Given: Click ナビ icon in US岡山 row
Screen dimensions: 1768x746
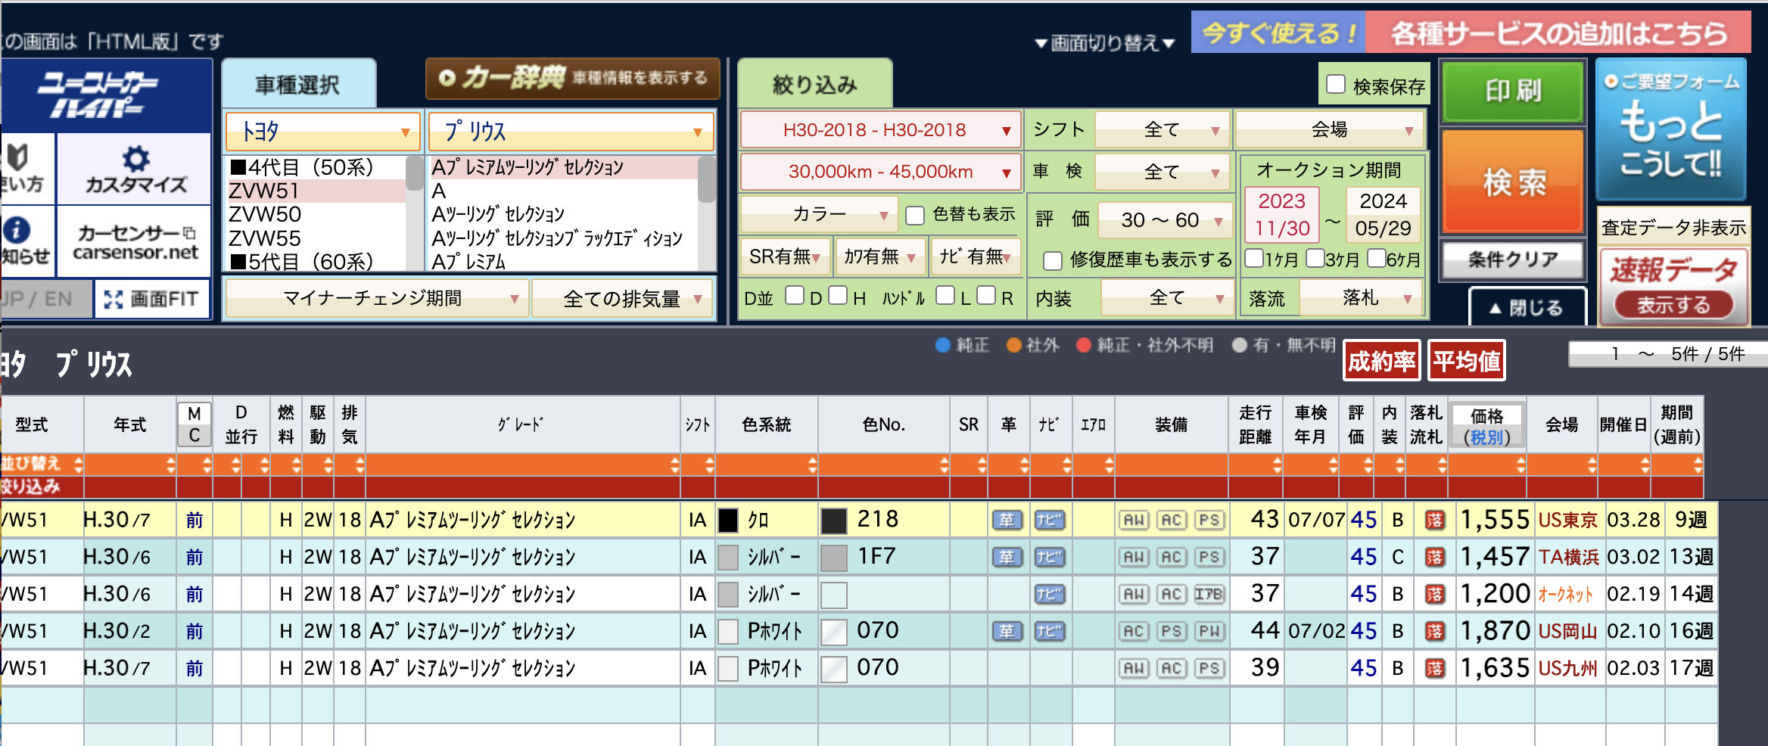Looking at the screenshot, I should coord(1049,631).
